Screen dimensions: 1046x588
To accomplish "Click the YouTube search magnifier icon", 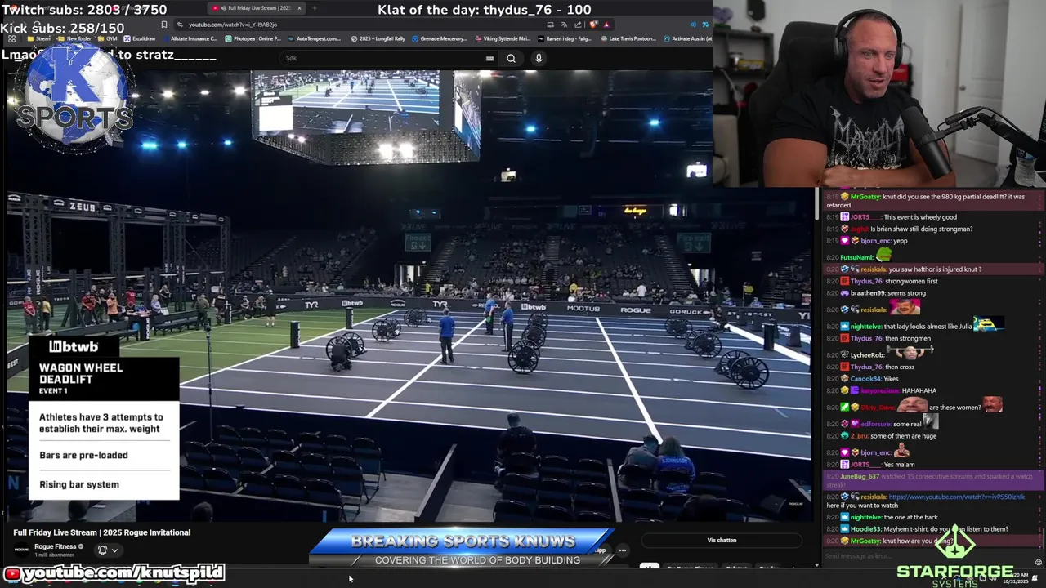I will click(511, 58).
